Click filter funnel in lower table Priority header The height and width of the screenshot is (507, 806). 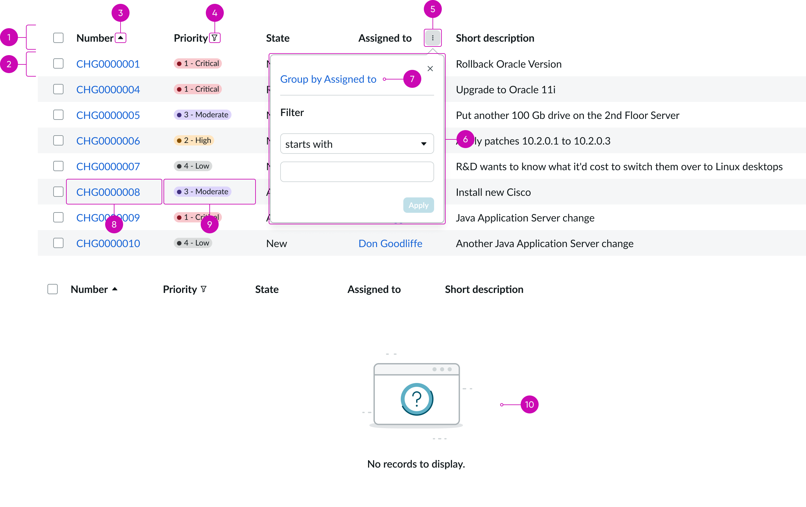pyautogui.click(x=204, y=289)
